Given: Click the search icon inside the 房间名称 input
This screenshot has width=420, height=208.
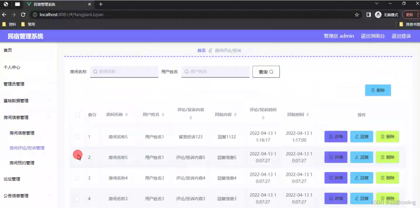Looking at the screenshot, I should pos(95,72).
